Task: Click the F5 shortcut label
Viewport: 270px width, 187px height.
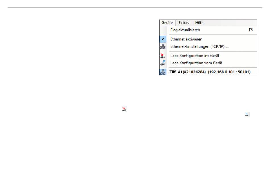Action: point(251,30)
